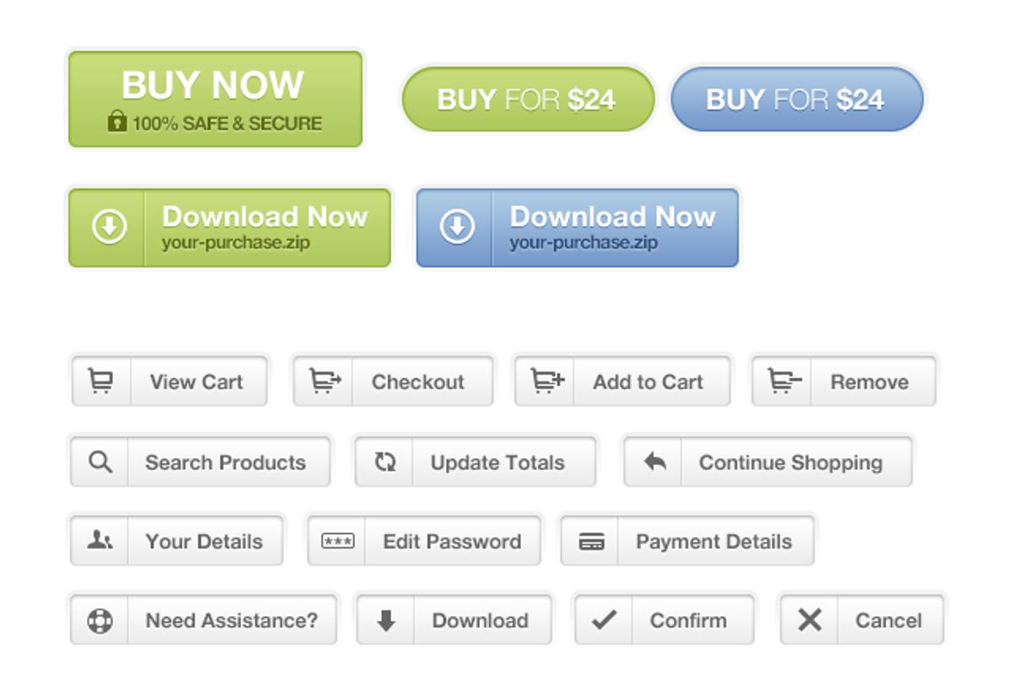Image resolution: width=1012 pixels, height=674 pixels.
Task: Choose the Add to Cart label
Action: (x=648, y=382)
